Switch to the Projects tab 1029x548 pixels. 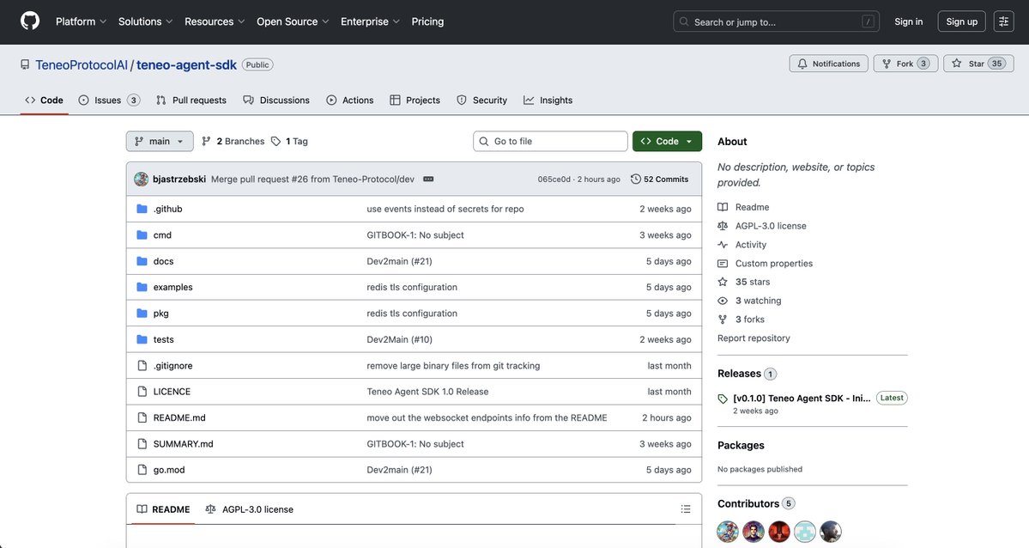[x=415, y=100]
